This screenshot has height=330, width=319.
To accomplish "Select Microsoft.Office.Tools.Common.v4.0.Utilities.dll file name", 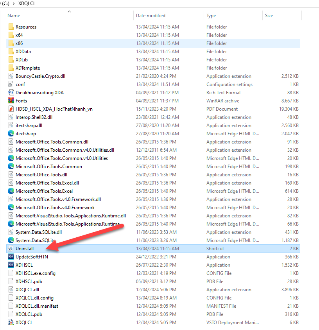I will [65, 150].
